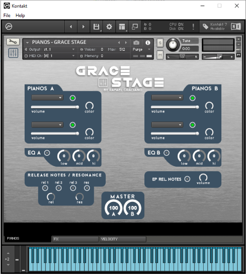Go to next preset with right arrow

[83, 26]
